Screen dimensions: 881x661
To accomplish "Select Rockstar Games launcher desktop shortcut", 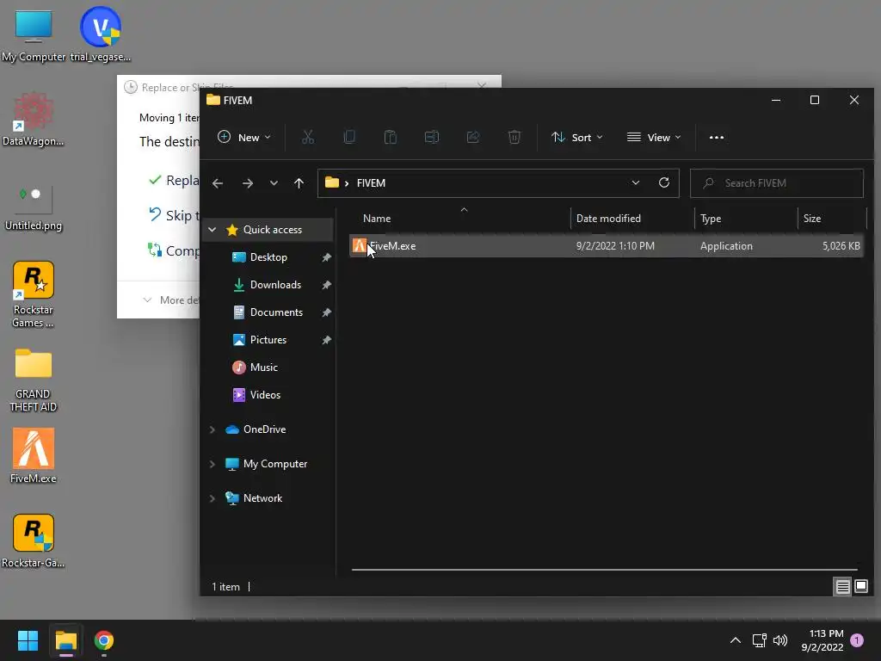I will (x=34, y=294).
